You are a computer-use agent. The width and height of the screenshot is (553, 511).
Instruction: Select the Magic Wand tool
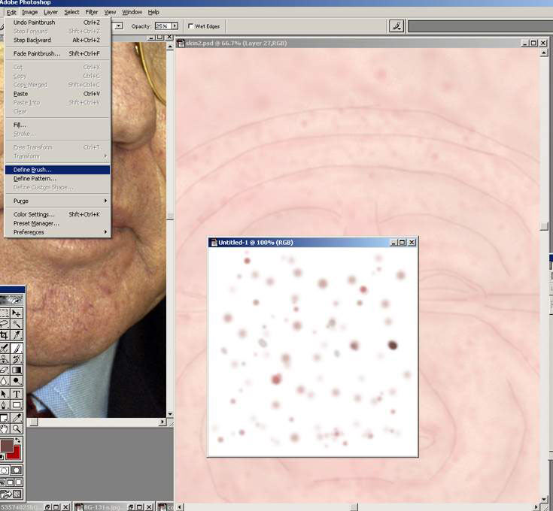click(17, 324)
